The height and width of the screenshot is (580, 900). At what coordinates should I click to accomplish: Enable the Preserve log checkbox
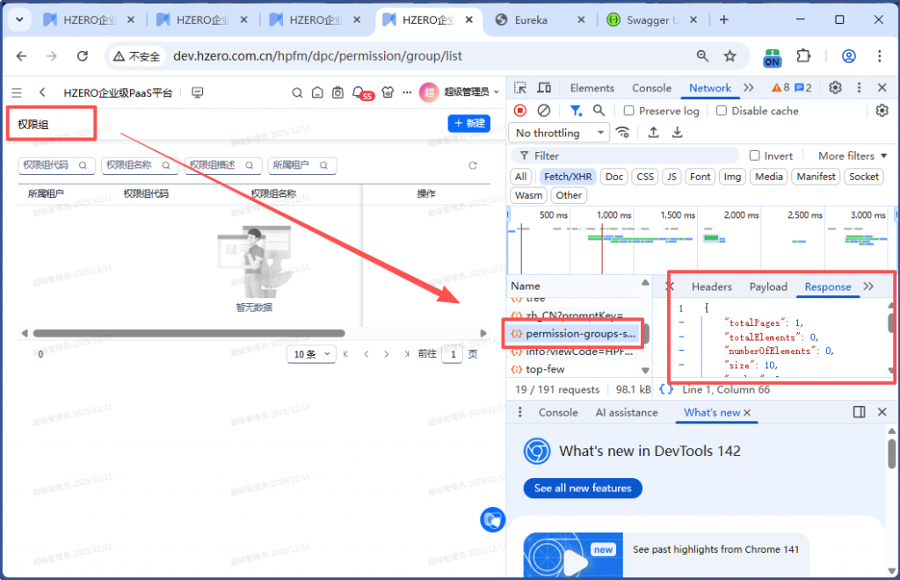click(x=629, y=111)
